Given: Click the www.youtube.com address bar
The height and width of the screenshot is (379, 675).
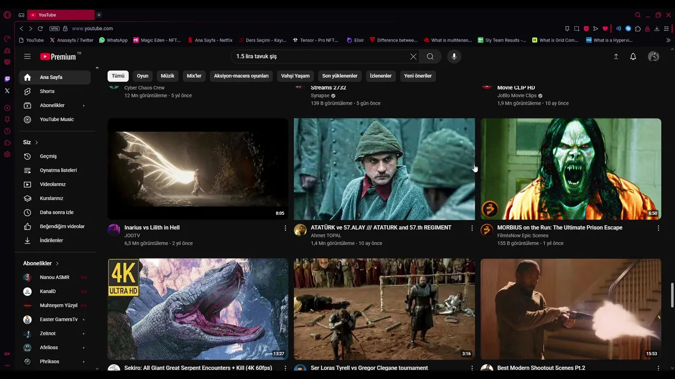Looking at the screenshot, I should click(x=92, y=28).
